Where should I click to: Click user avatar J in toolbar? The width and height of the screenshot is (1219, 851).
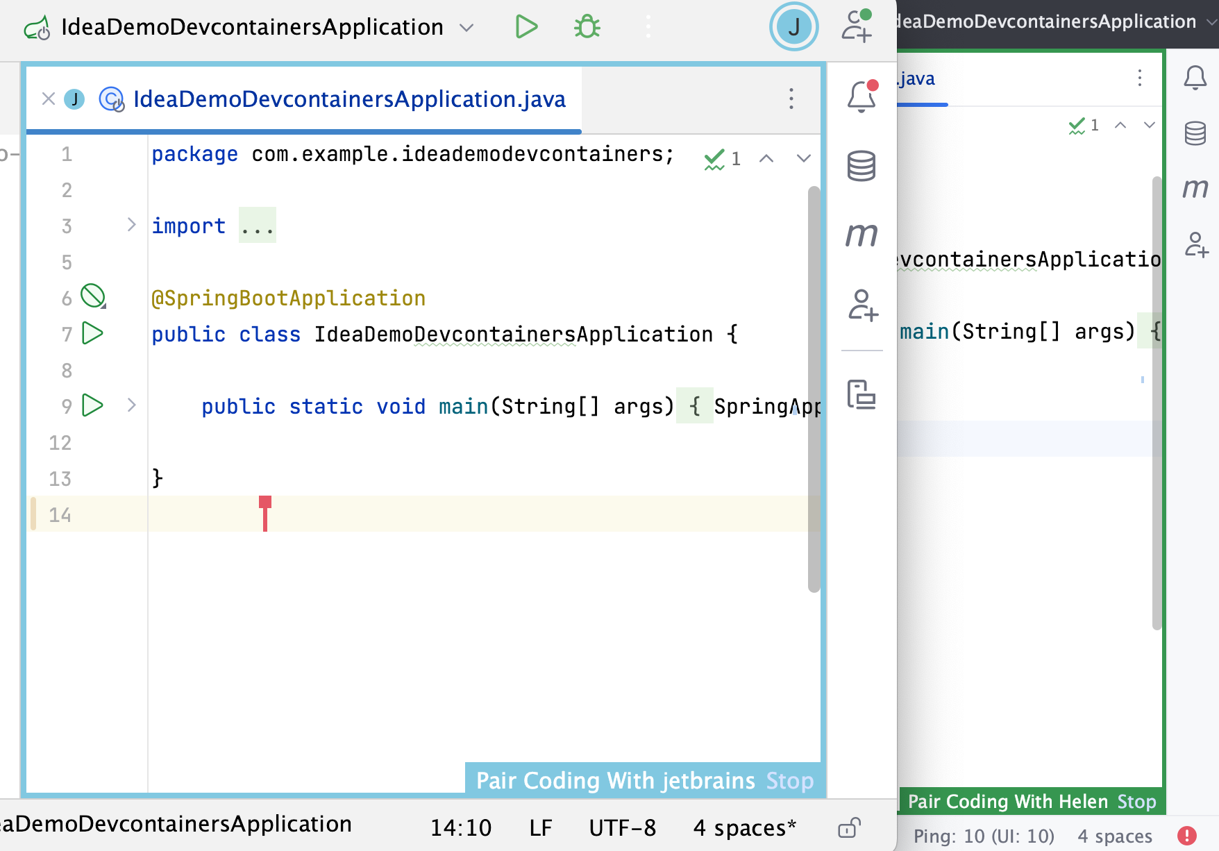point(793,27)
